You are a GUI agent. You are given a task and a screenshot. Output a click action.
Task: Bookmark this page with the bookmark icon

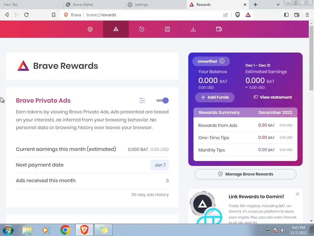[x=53, y=15]
